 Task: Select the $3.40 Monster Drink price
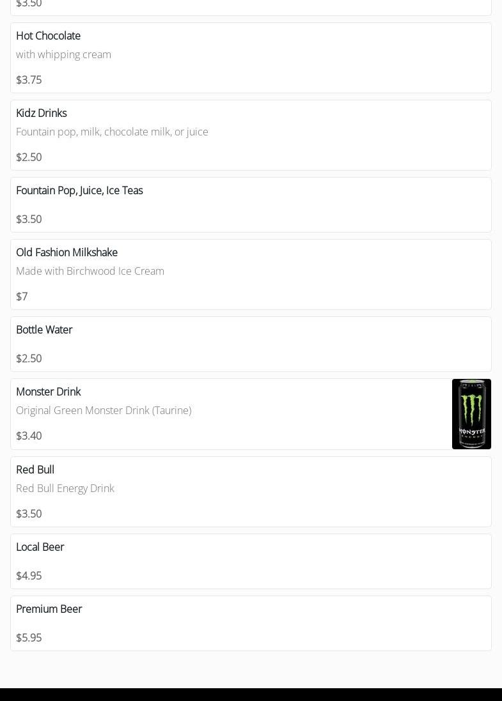click(x=29, y=436)
